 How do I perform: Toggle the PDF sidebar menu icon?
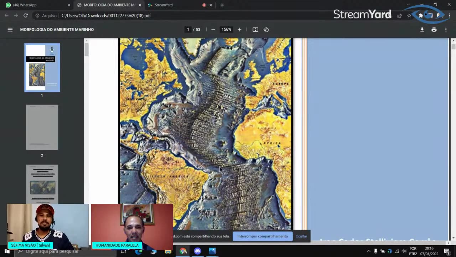(10, 30)
